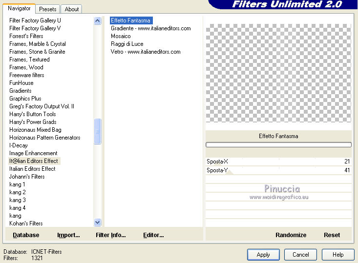Select Frames, Stone & Granite category
Screen dimensions: 358x263
coord(37,52)
